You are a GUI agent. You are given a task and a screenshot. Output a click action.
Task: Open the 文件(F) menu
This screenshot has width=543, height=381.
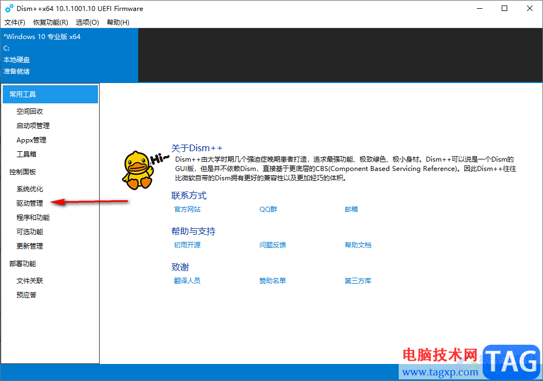(14, 23)
